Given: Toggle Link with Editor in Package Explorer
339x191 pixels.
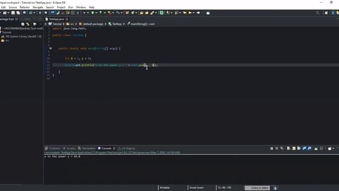Looking at the screenshot, I should click(x=28, y=24).
